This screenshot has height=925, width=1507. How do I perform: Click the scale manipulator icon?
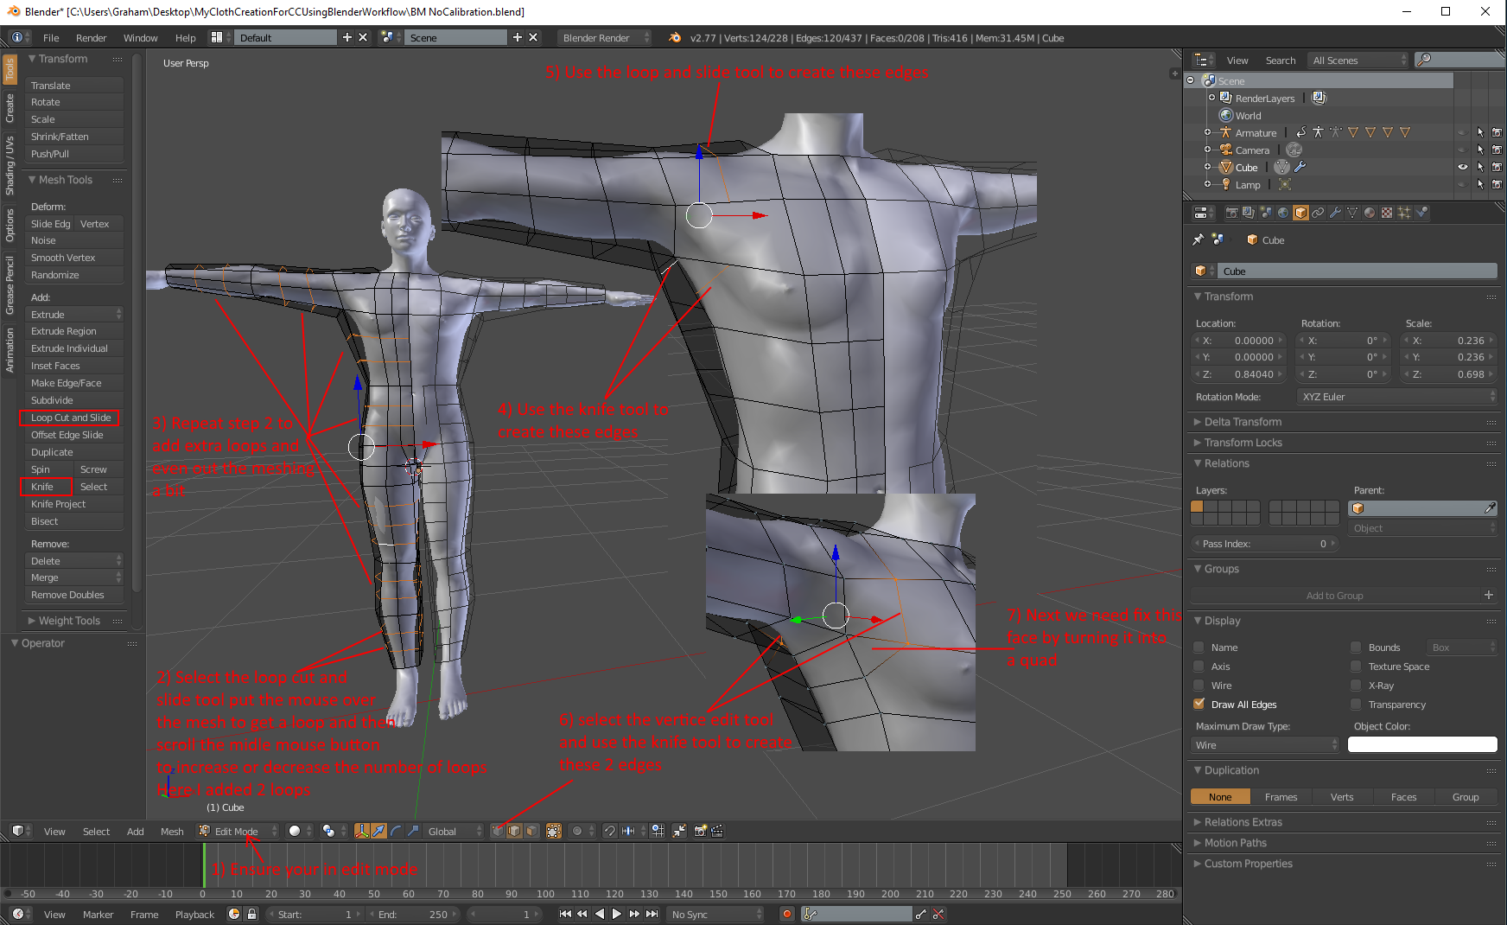tap(413, 831)
